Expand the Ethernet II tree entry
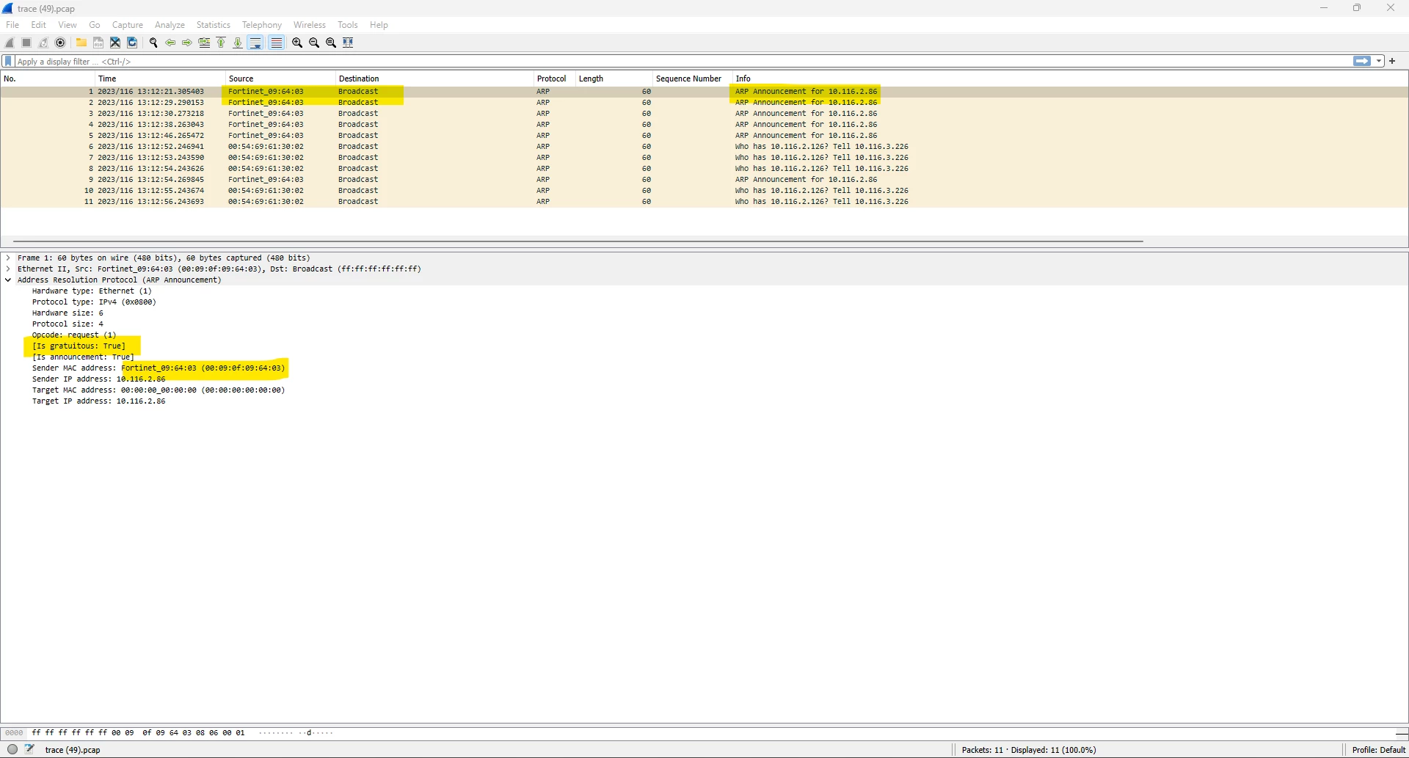This screenshot has height=758, width=1409. pos(8,269)
